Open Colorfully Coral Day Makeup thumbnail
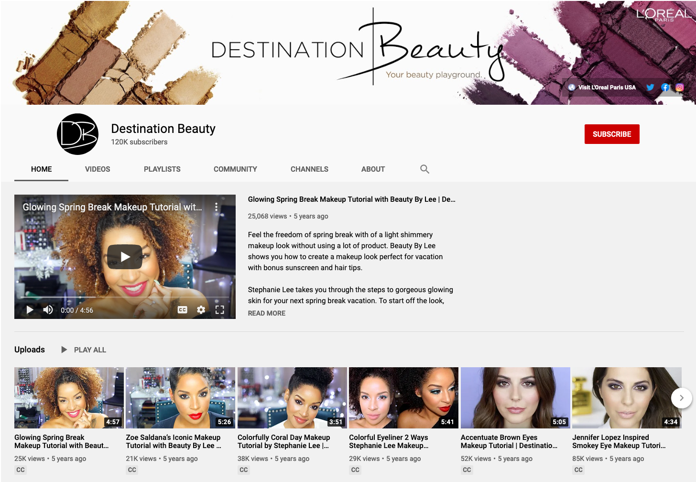Viewport: 696px width, 482px height. 292,398
